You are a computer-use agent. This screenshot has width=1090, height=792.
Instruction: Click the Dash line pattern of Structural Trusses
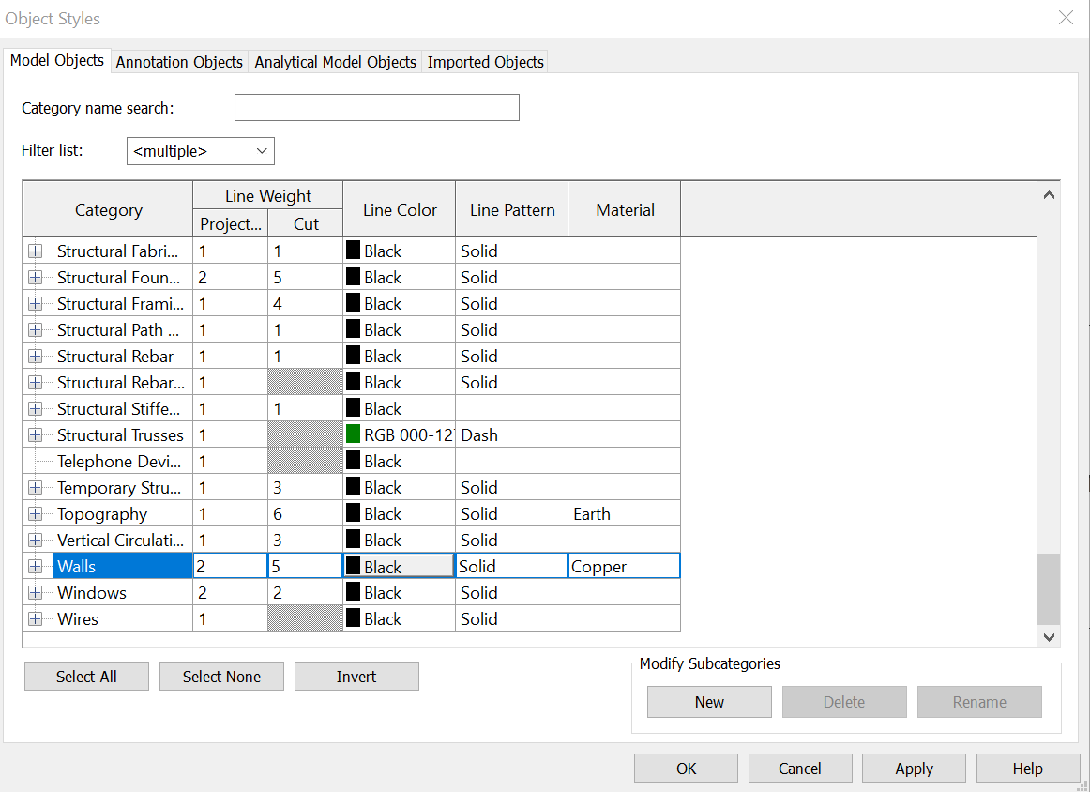click(x=511, y=435)
